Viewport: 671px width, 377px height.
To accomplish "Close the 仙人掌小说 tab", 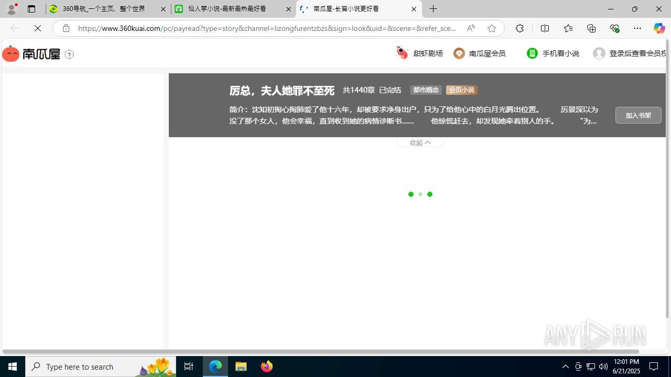I will pos(288,9).
